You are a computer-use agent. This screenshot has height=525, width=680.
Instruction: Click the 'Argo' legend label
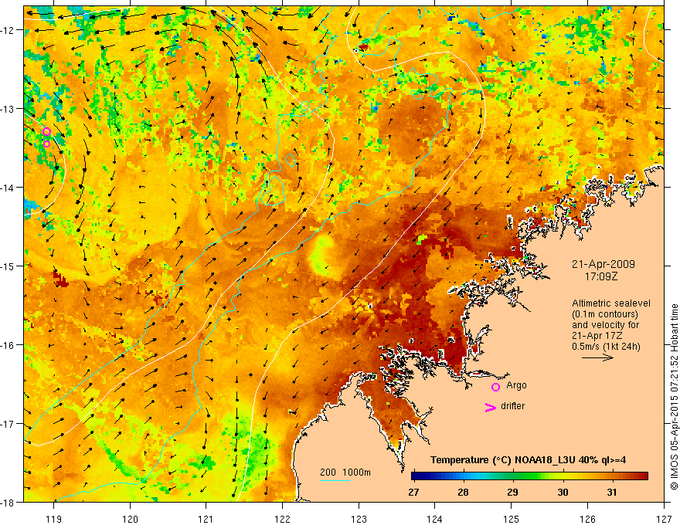pos(516,385)
